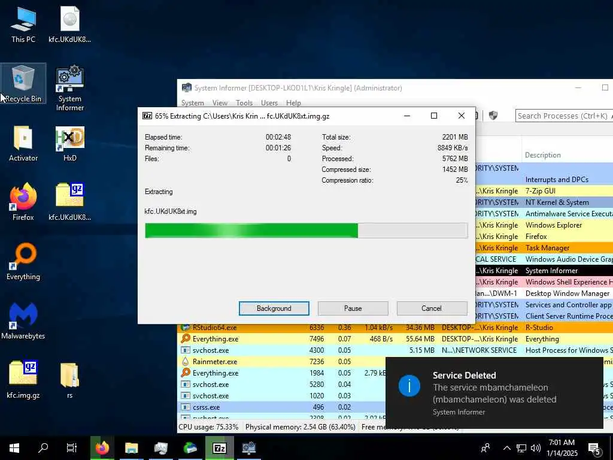The image size is (613, 460).
Task: Select Everything.exe row with PID 1984
Action: [x=283, y=373]
